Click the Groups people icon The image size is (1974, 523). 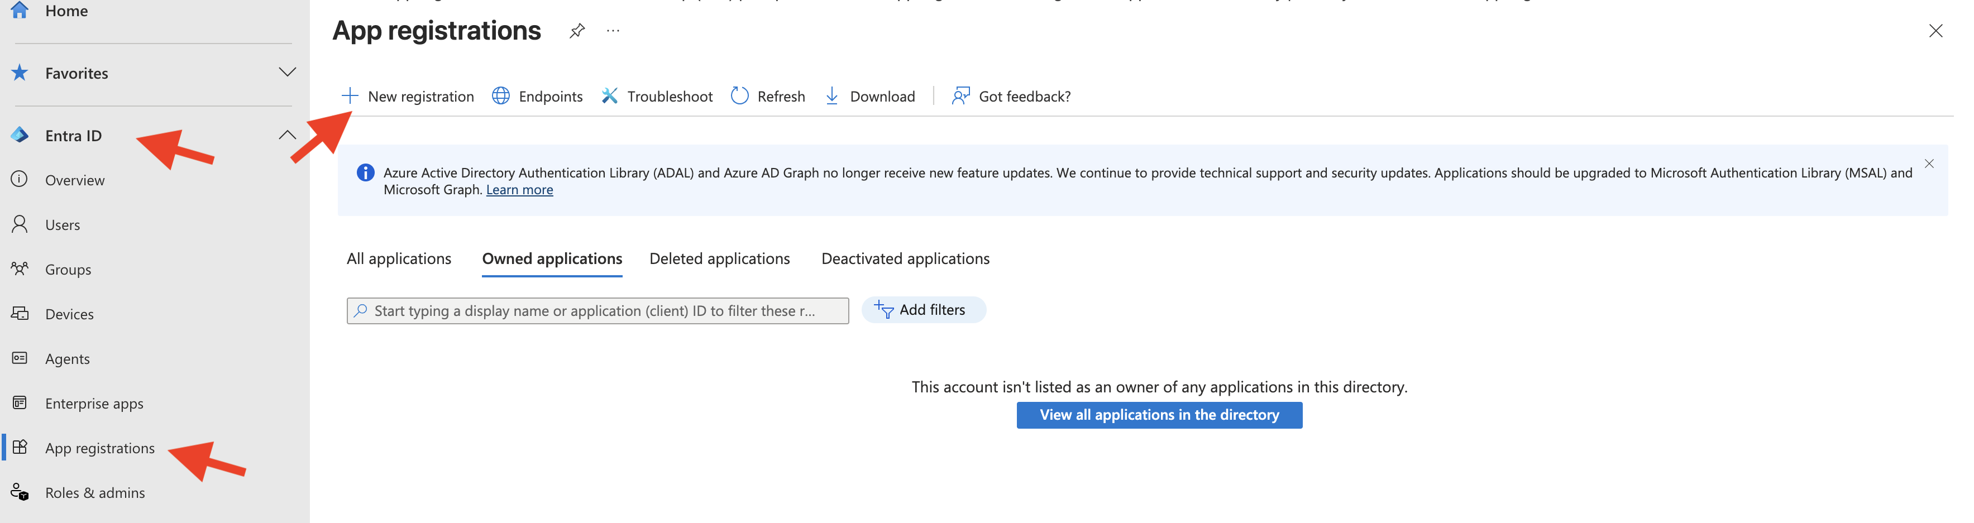(x=20, y=269)
